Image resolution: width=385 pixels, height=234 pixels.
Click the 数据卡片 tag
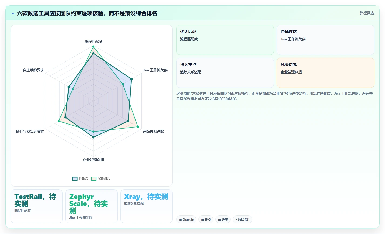[x=242, y=219]
